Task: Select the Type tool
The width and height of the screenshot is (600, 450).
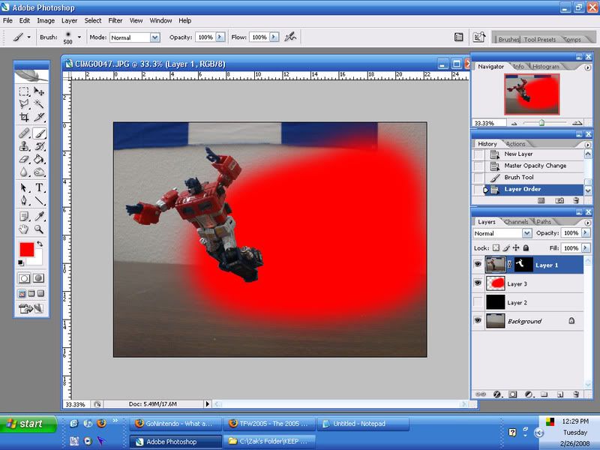Action: click(x=39, y=187)
